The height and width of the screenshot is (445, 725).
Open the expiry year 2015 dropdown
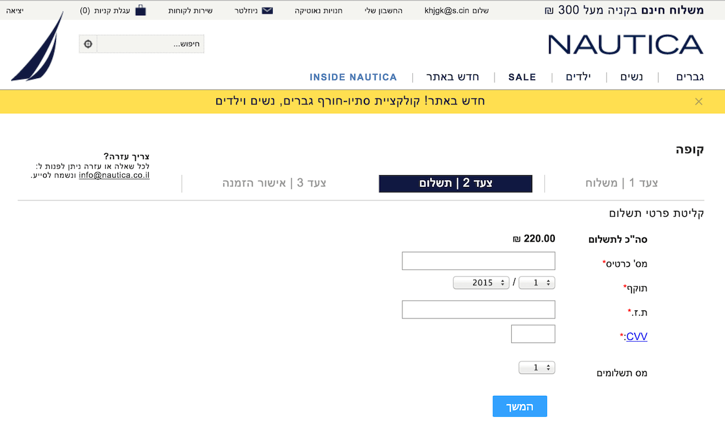(x=482, y=283)
